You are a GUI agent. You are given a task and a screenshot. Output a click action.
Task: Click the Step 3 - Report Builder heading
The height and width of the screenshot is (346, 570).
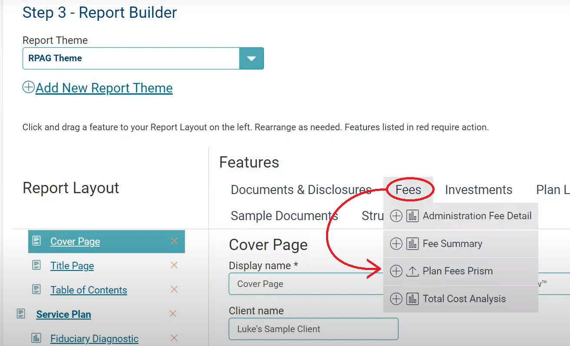point(100,13)
